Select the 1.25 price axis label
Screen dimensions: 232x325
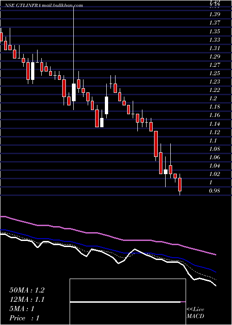214,73
